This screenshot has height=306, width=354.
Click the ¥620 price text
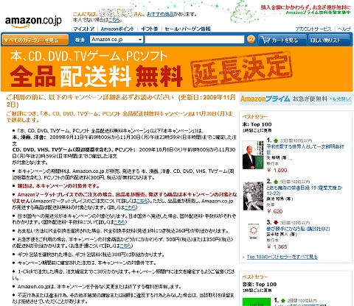(x=275, y=211)
